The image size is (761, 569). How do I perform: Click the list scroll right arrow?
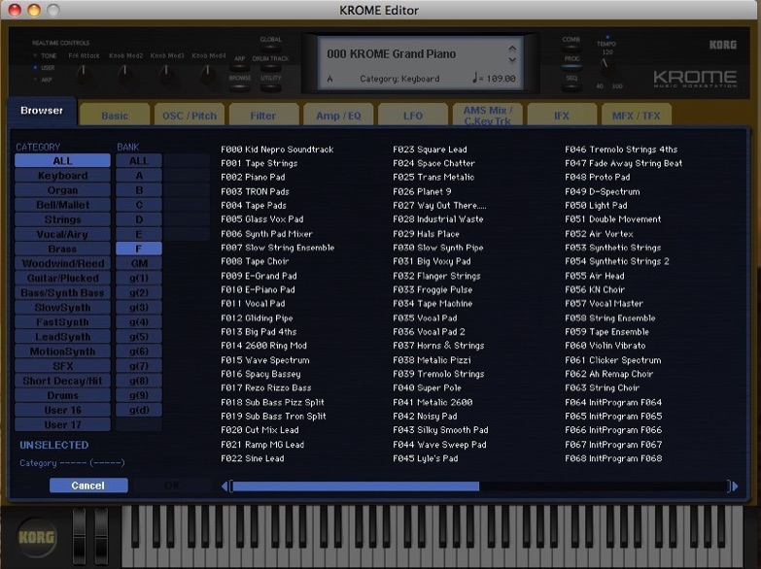(736, 486)
